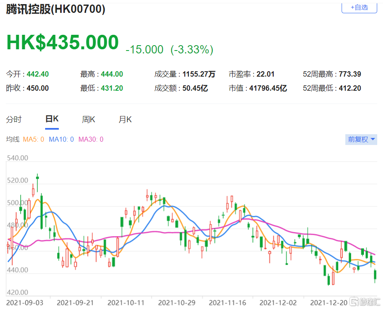Click the 腾讯控股(HK00700) stock title
The height and width of the screenshot is (309, 383).
click(x=55, y=9)
